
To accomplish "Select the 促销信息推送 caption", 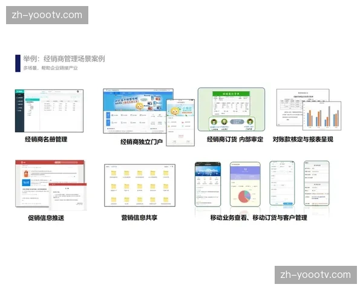I will (x=46, y=218).
